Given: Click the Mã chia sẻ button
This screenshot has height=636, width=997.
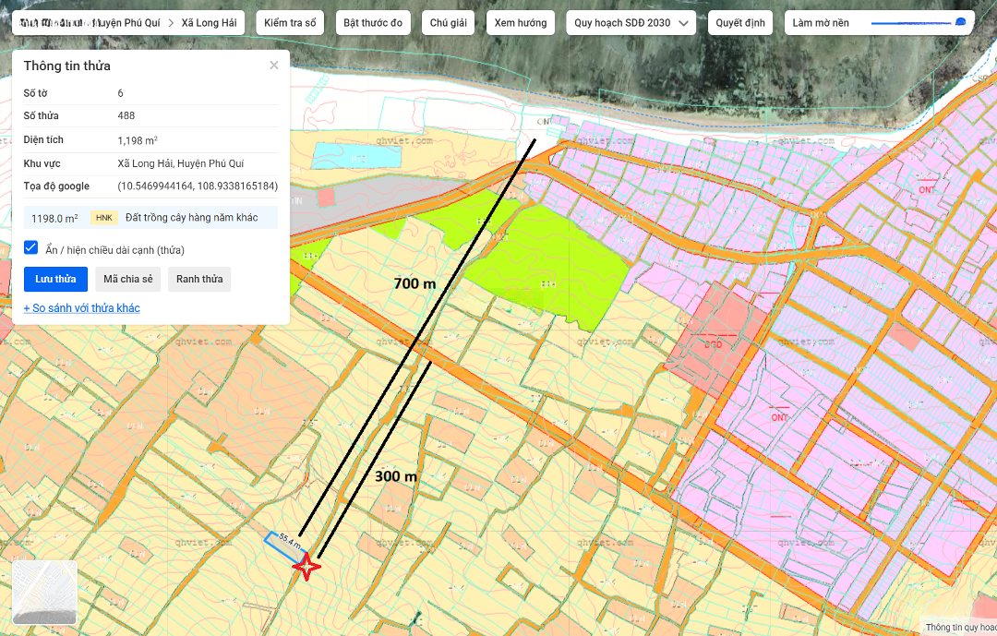Looking at the screenshot, I should coord(127,279).
